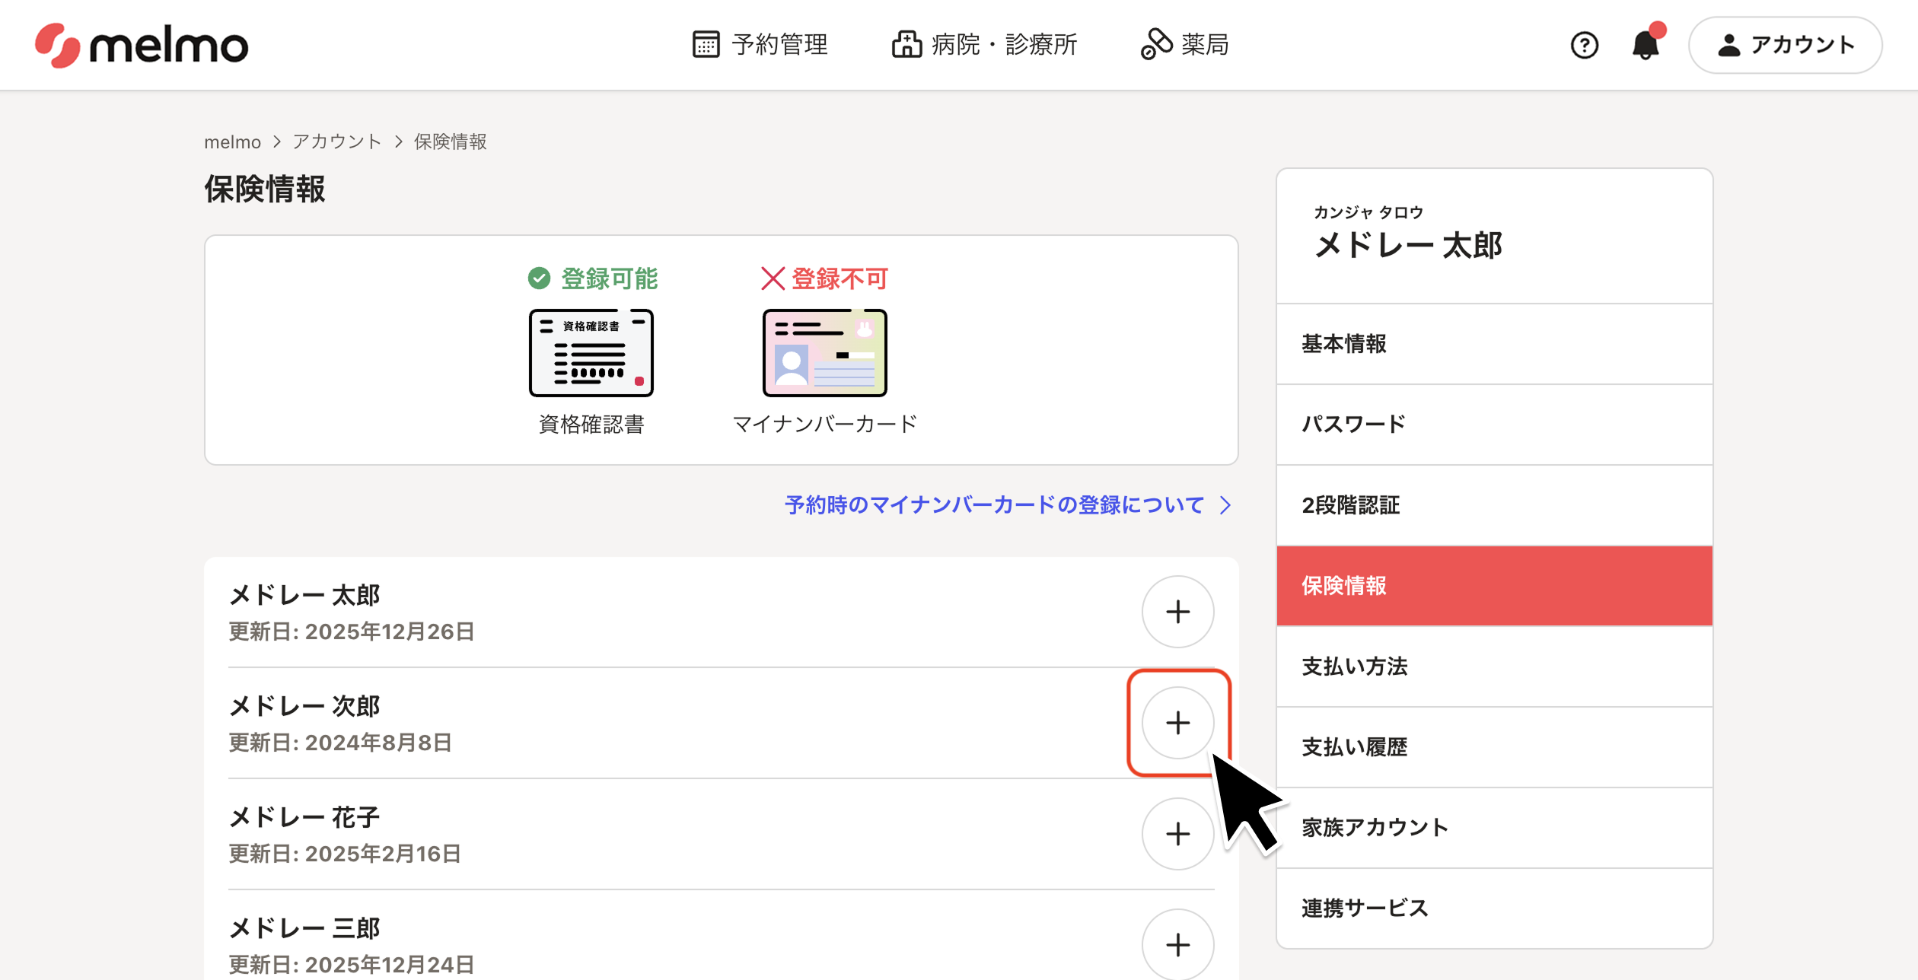Expand メドレー 花子 insurance entry with plus

(x=1177, y=834)
